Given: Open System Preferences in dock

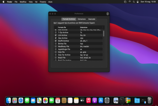Looking at the screenshot, I should [x=107, y=101].
